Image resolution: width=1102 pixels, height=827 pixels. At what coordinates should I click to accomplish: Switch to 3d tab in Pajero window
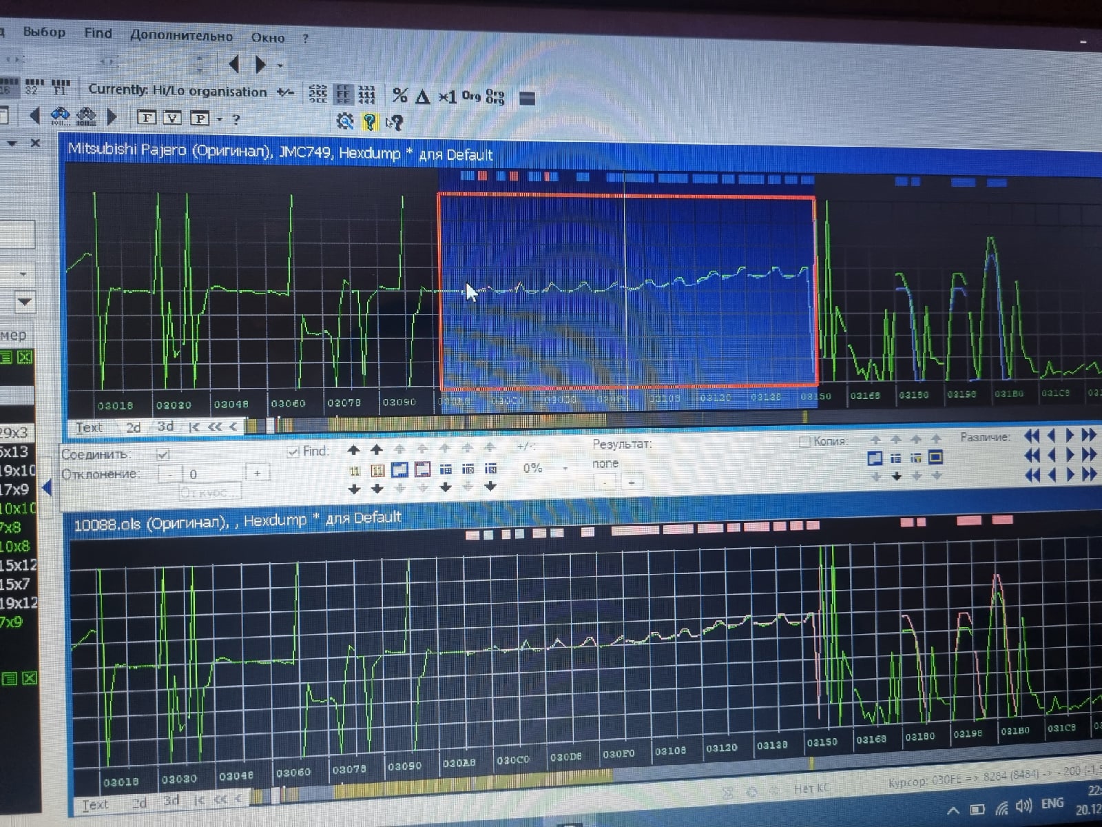tap(165, 427)
